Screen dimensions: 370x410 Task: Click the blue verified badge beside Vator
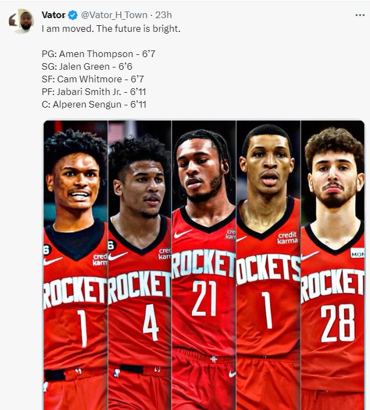(x=73, y=15)
